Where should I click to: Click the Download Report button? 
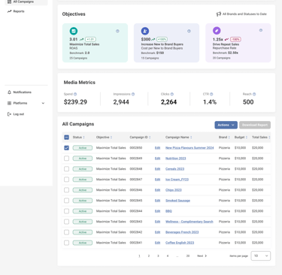tap(255, 125)
